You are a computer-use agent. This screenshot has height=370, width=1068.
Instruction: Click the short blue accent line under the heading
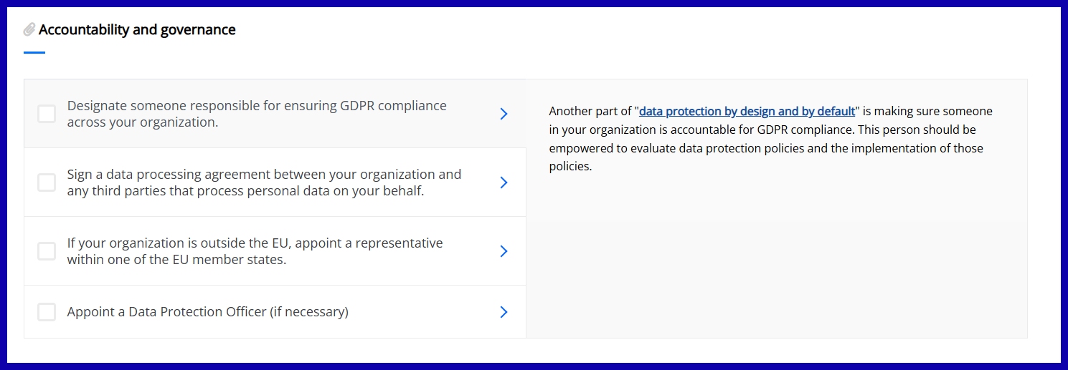tap(34, 52)
